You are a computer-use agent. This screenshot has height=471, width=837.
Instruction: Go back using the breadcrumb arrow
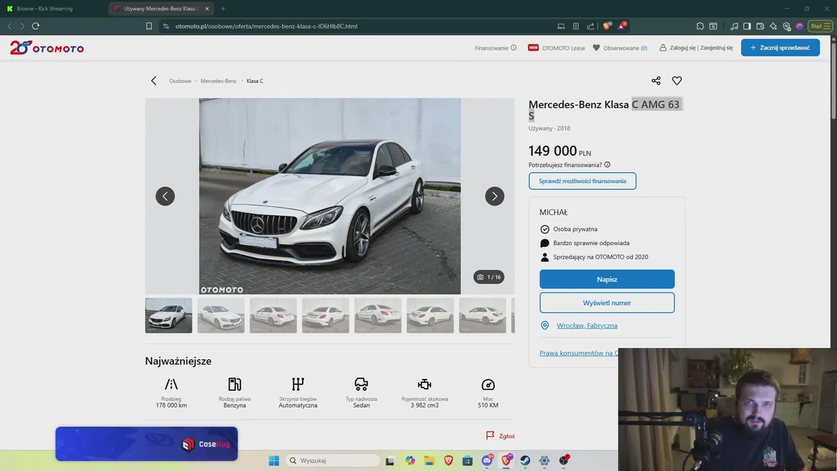[x=154, y=81]
